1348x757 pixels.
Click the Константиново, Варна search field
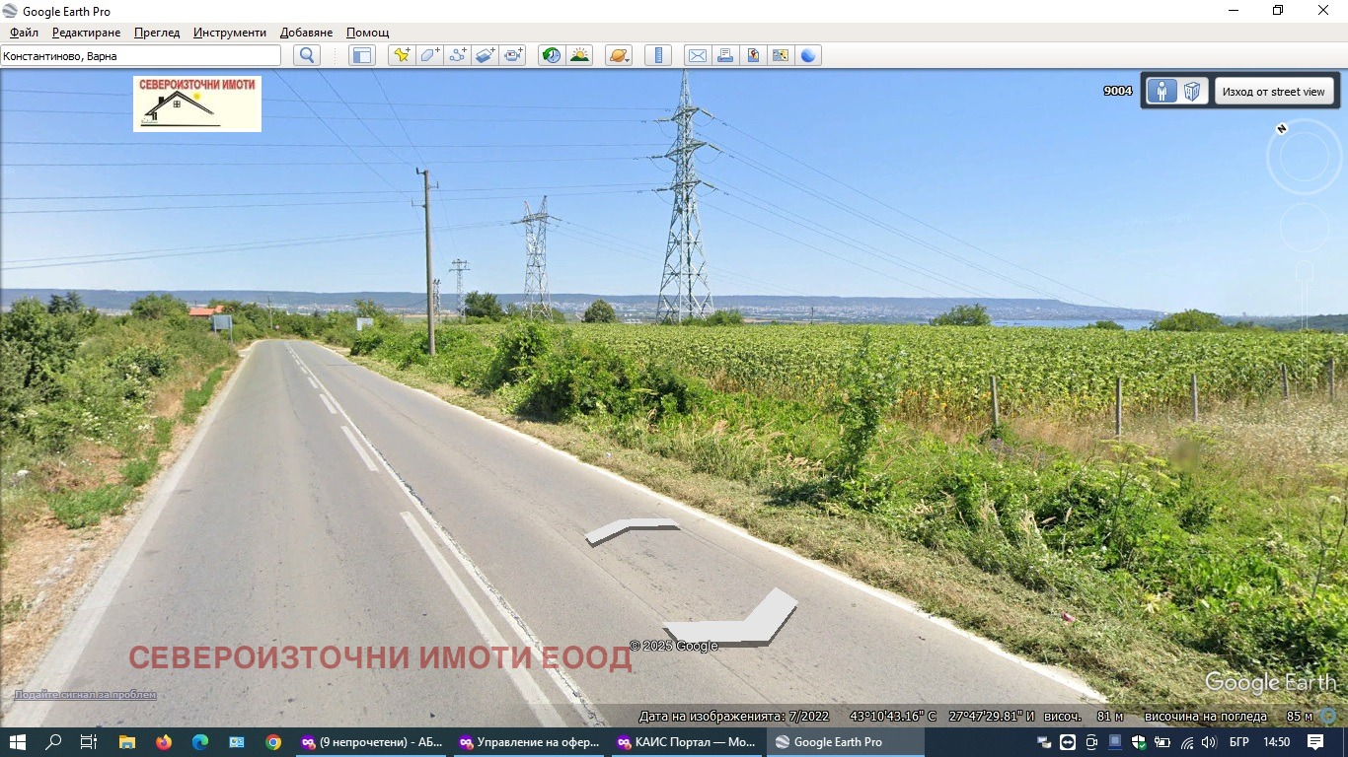coord(140,56)
